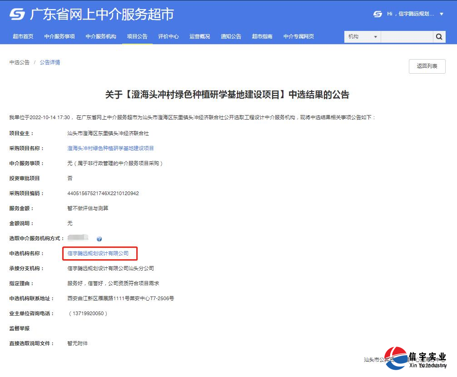Click the search magnifier icon
The width and height of the screenshot is (457, 377).
pyautogui.click(x=439, y=36)
